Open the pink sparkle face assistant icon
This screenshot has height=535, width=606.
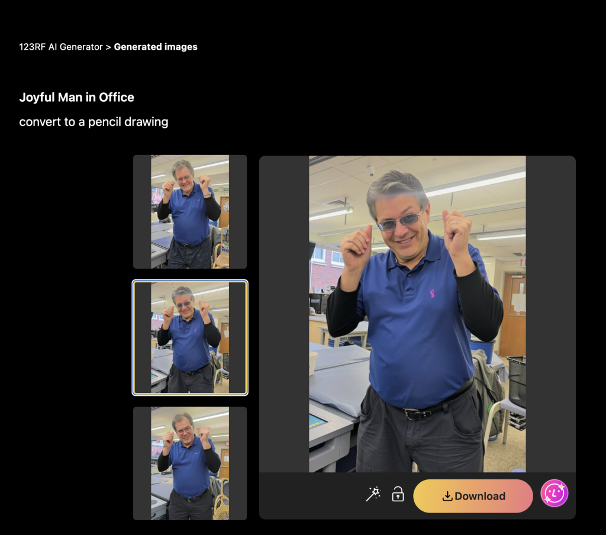click(x=554, y=494)
